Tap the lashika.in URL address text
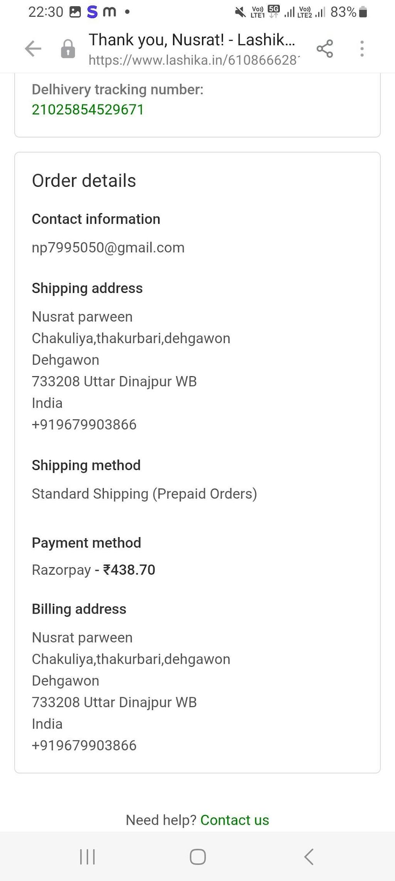 click(194, 60)
